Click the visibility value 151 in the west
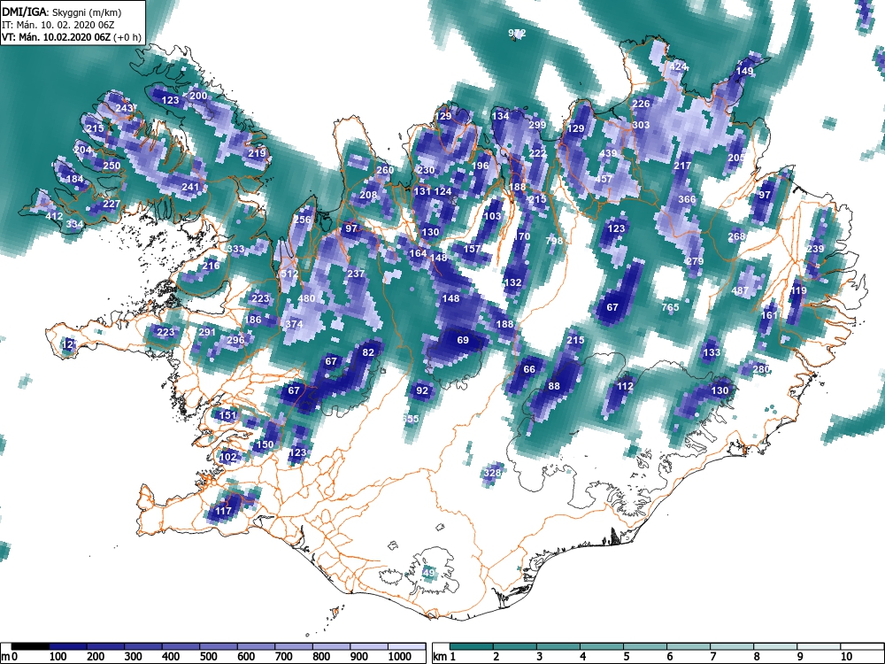 point(227,415)
